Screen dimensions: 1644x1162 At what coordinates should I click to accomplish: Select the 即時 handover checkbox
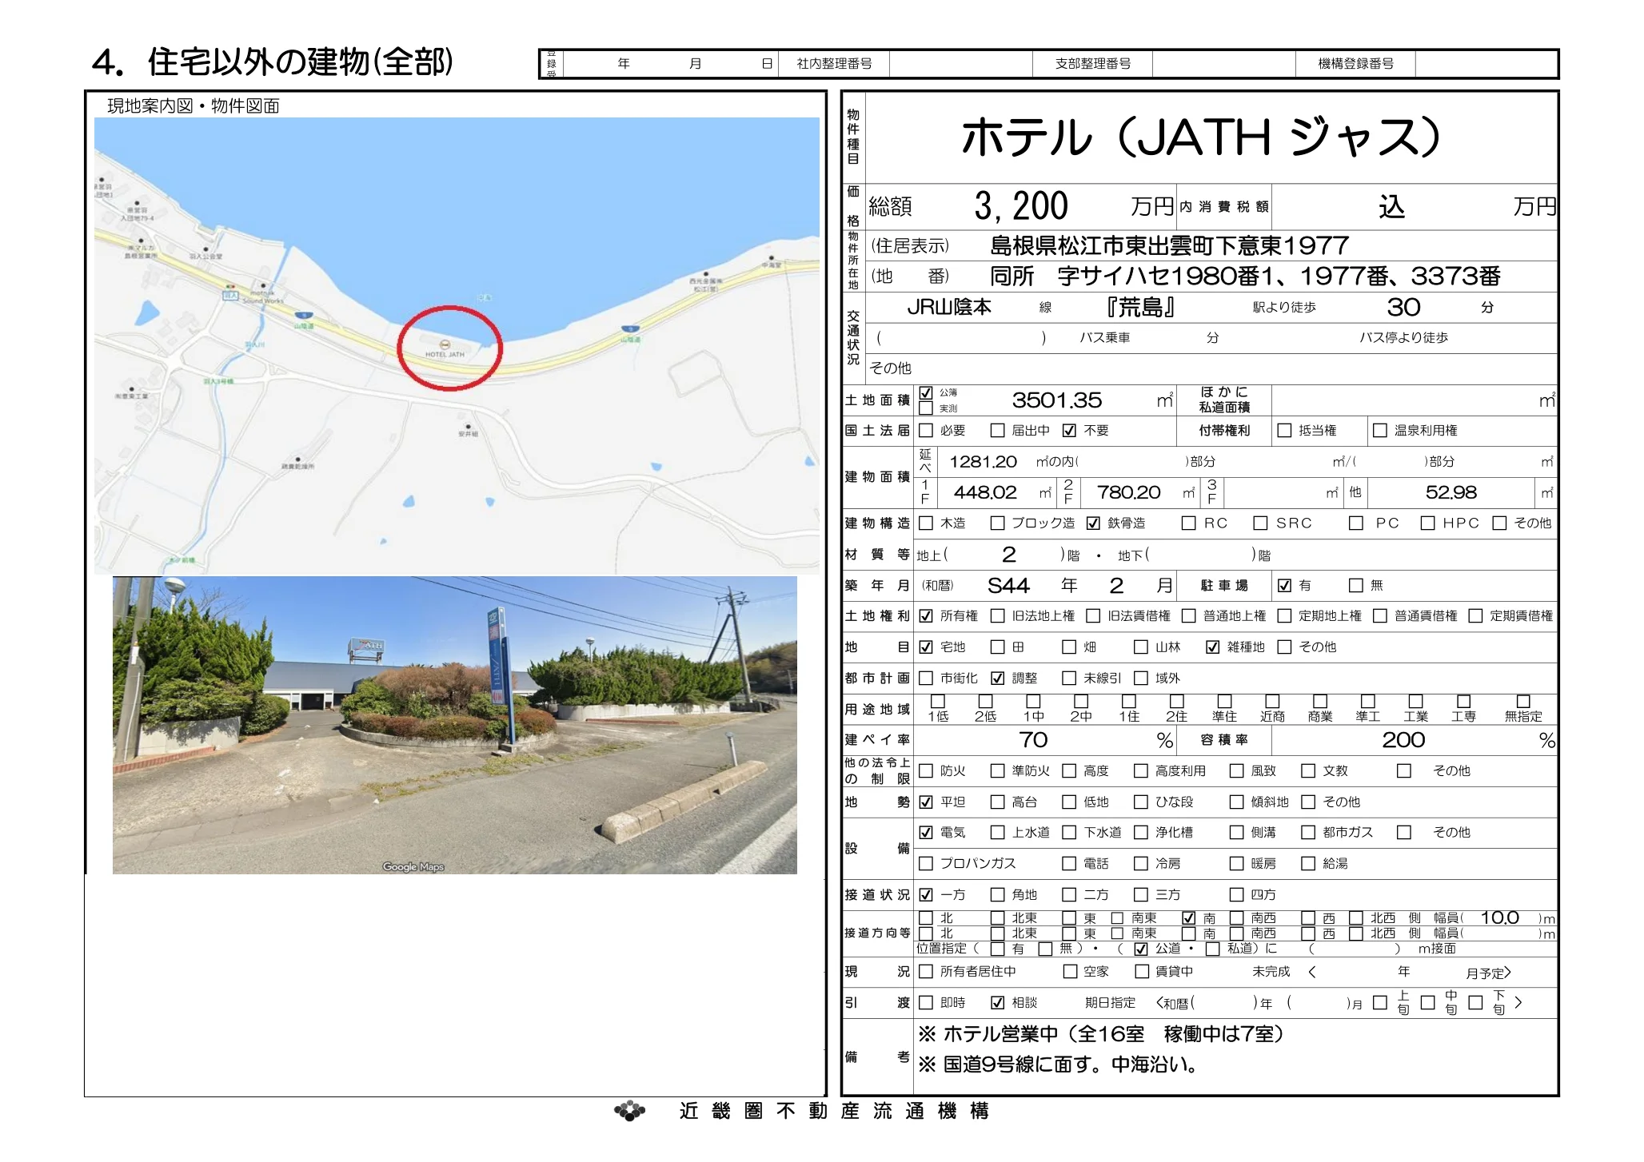point(926,1003)
